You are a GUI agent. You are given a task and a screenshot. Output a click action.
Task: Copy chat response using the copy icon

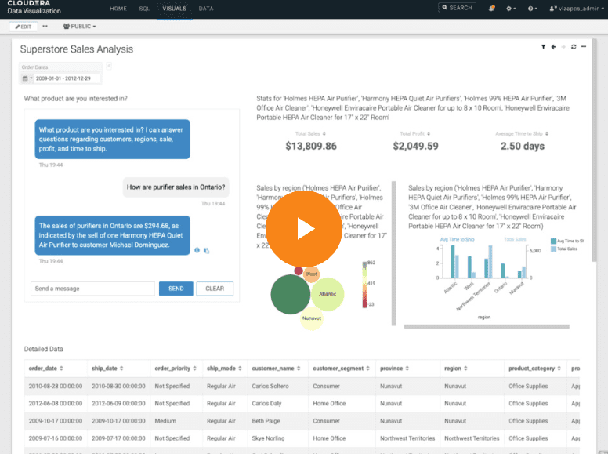tap(206, 251)
